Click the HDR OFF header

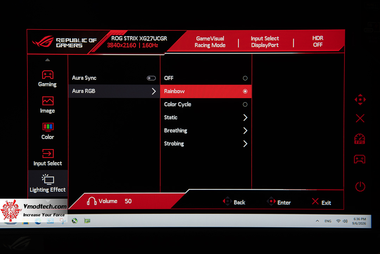(318, 42)
